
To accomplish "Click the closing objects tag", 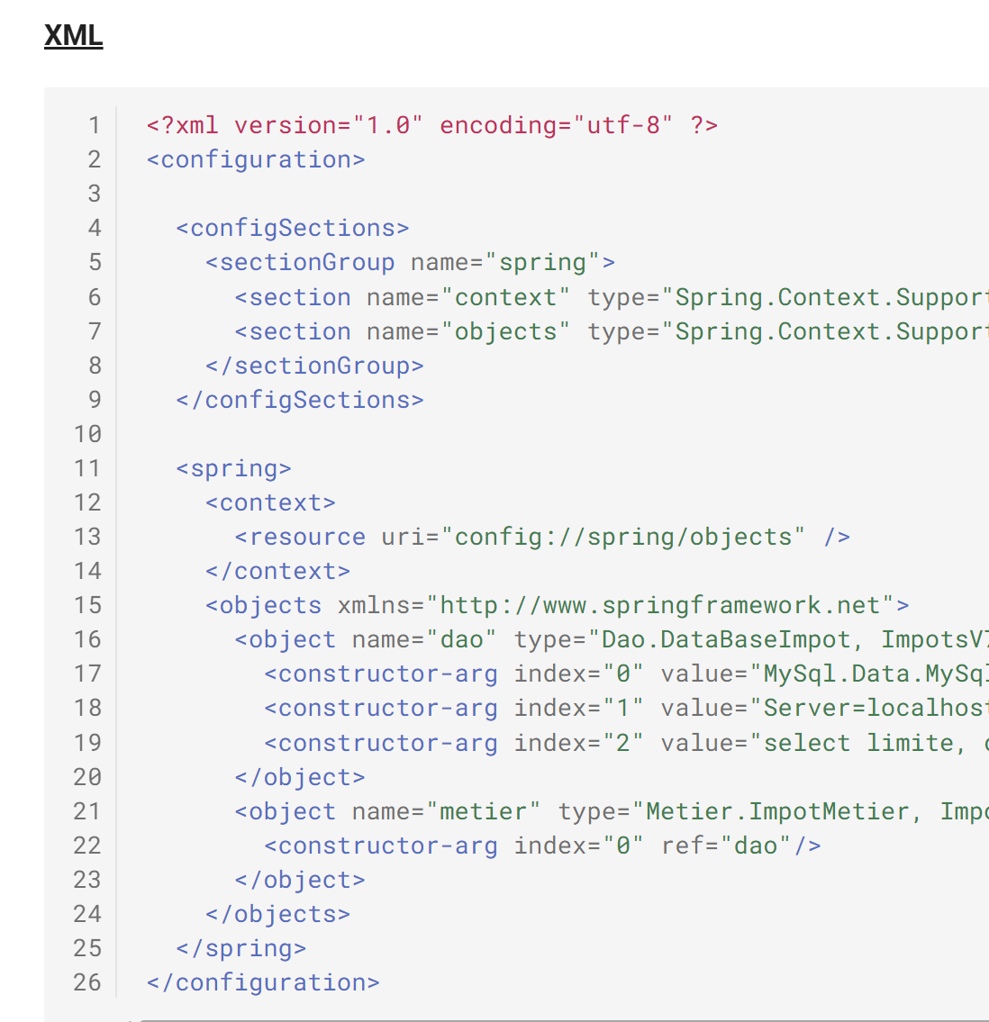I will click(277, 914).
